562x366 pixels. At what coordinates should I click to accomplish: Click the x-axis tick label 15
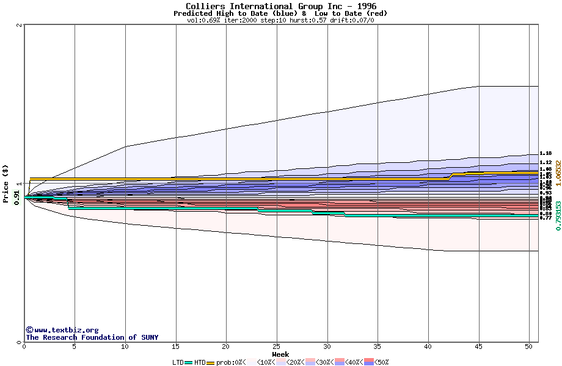tap(175, 346)
